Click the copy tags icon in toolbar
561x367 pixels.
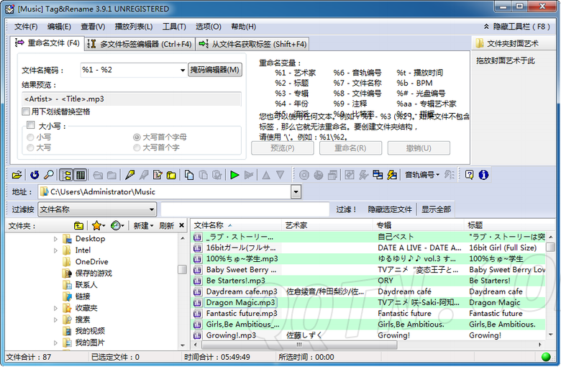pyautogui.click(x=189, y=175)
